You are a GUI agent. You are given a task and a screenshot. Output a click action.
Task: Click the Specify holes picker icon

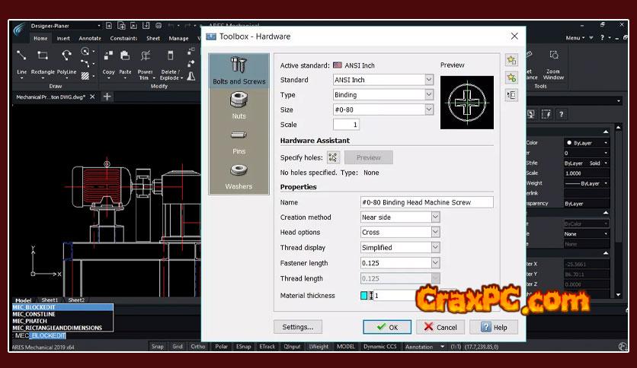333,157
